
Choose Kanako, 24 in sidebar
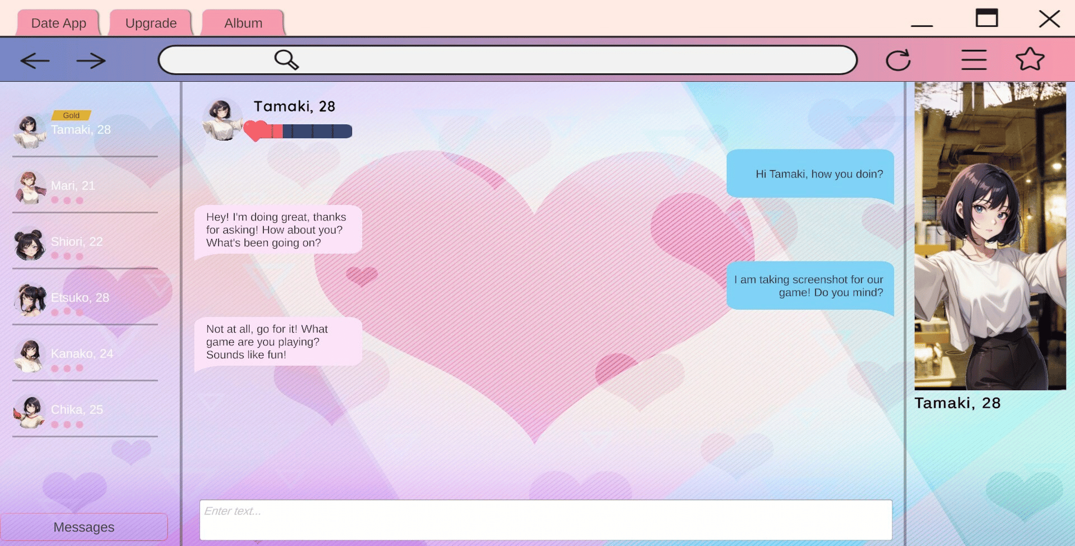click(x=82, y=354)
